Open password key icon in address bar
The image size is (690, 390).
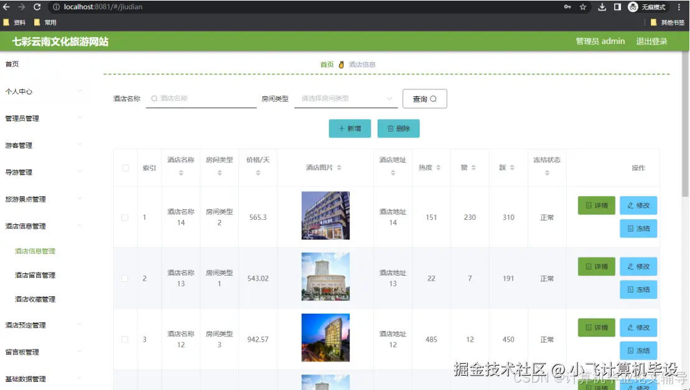(567, 7)
